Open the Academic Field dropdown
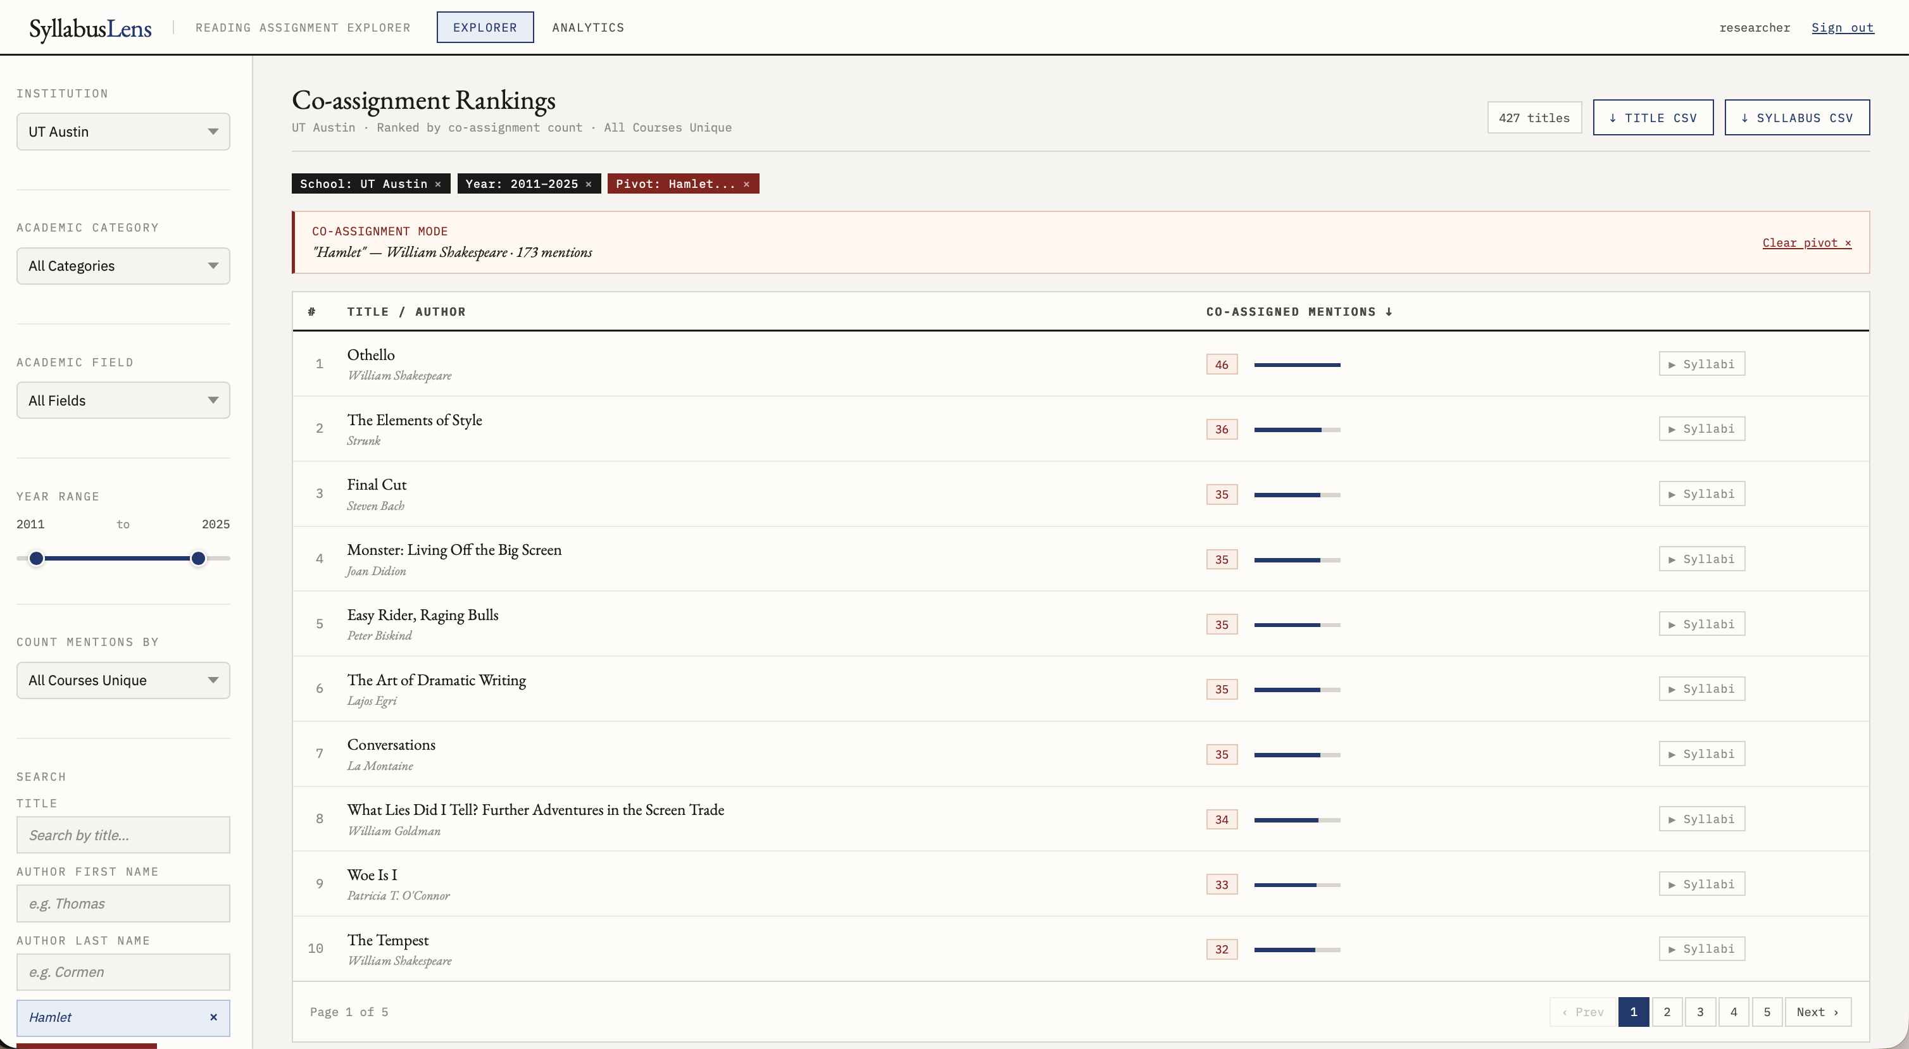Image resolution: width=1909 pixels, height=1049 pixels. coord(123,400)
